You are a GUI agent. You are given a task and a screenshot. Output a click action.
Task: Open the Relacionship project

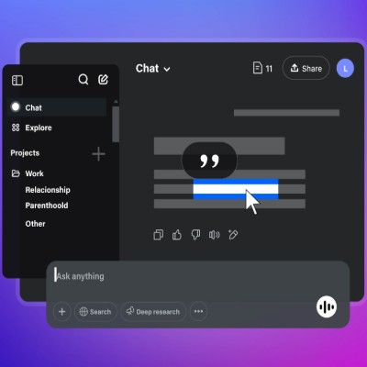[48, 190]
